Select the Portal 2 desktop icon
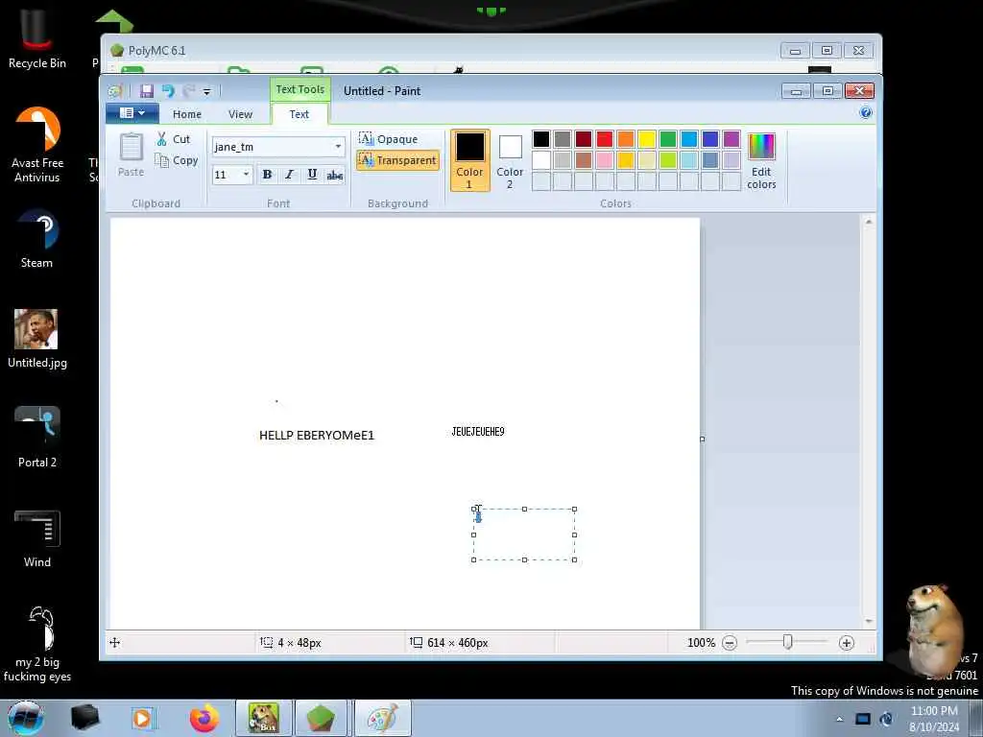This screenshot has height=737, width=983. point(37,438)
